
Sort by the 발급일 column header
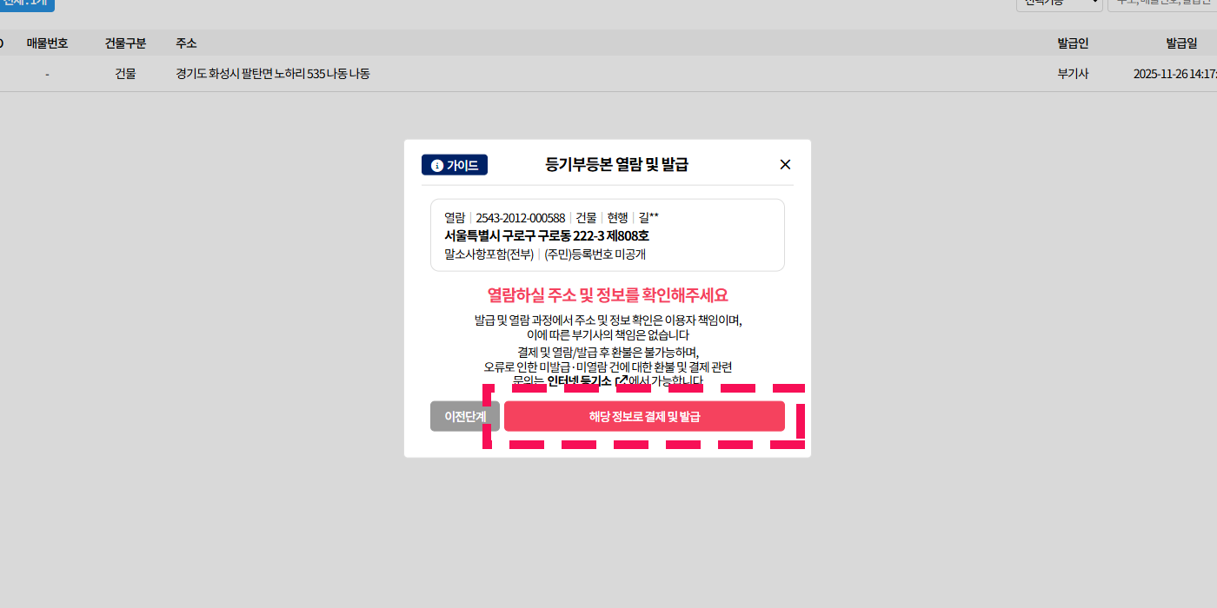tap(1181, 43)
